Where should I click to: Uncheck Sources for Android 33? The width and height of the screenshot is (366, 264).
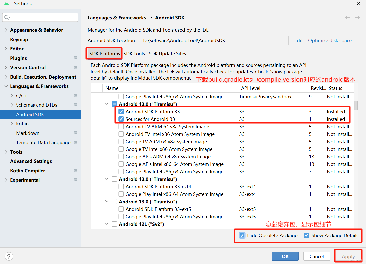tap(121, 119)
